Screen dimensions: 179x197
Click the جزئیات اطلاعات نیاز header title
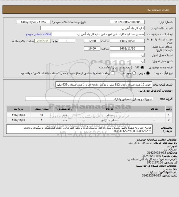[x=159, y=10]
